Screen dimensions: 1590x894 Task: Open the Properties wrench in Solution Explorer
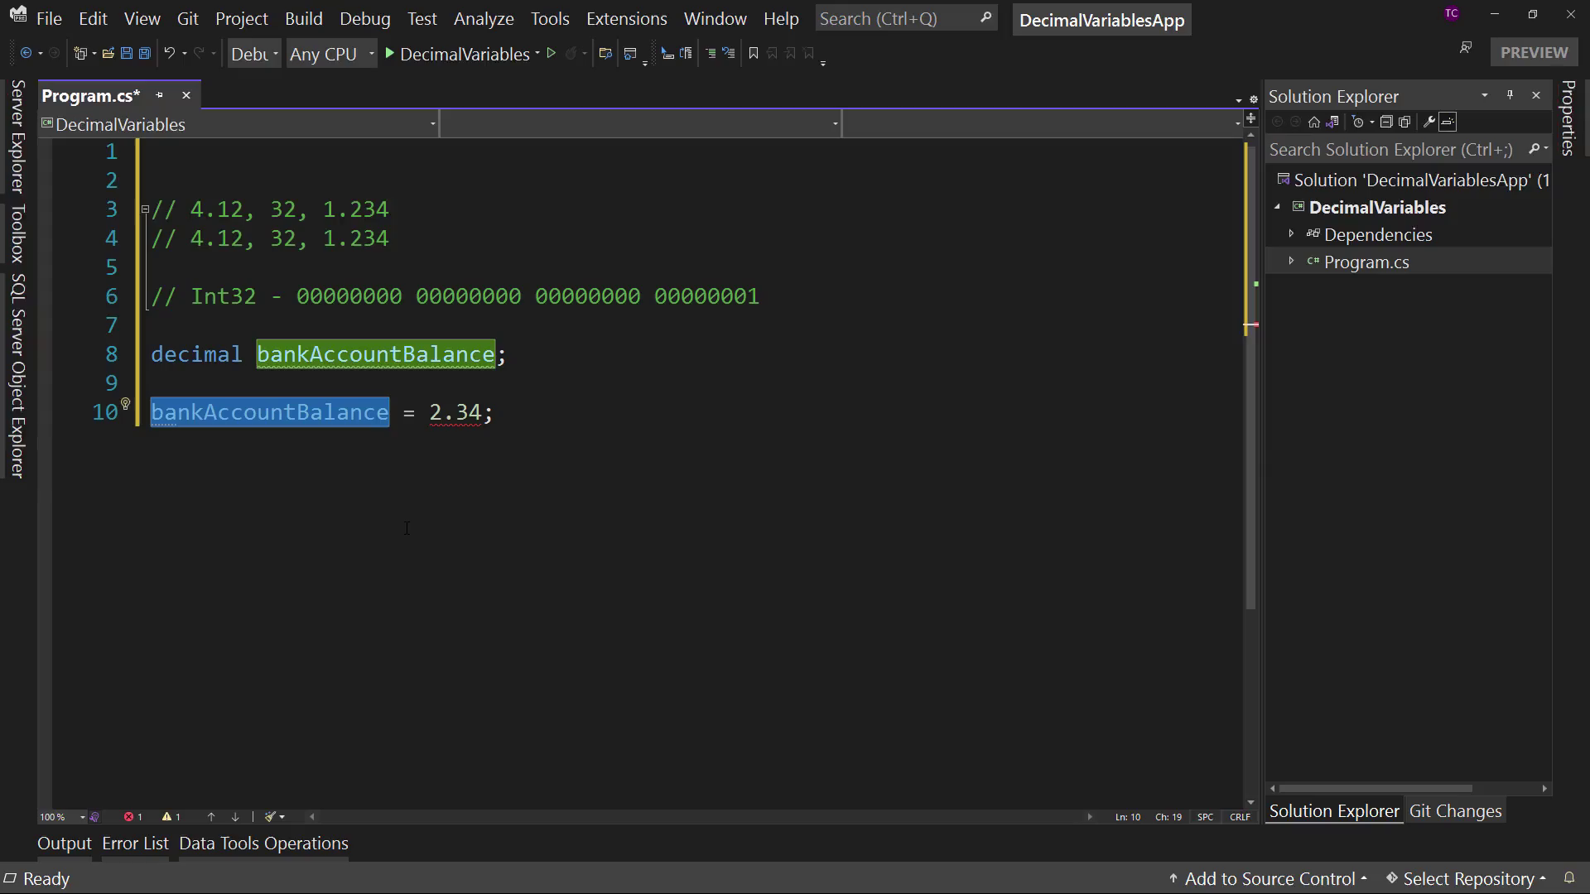[1429, 123]
